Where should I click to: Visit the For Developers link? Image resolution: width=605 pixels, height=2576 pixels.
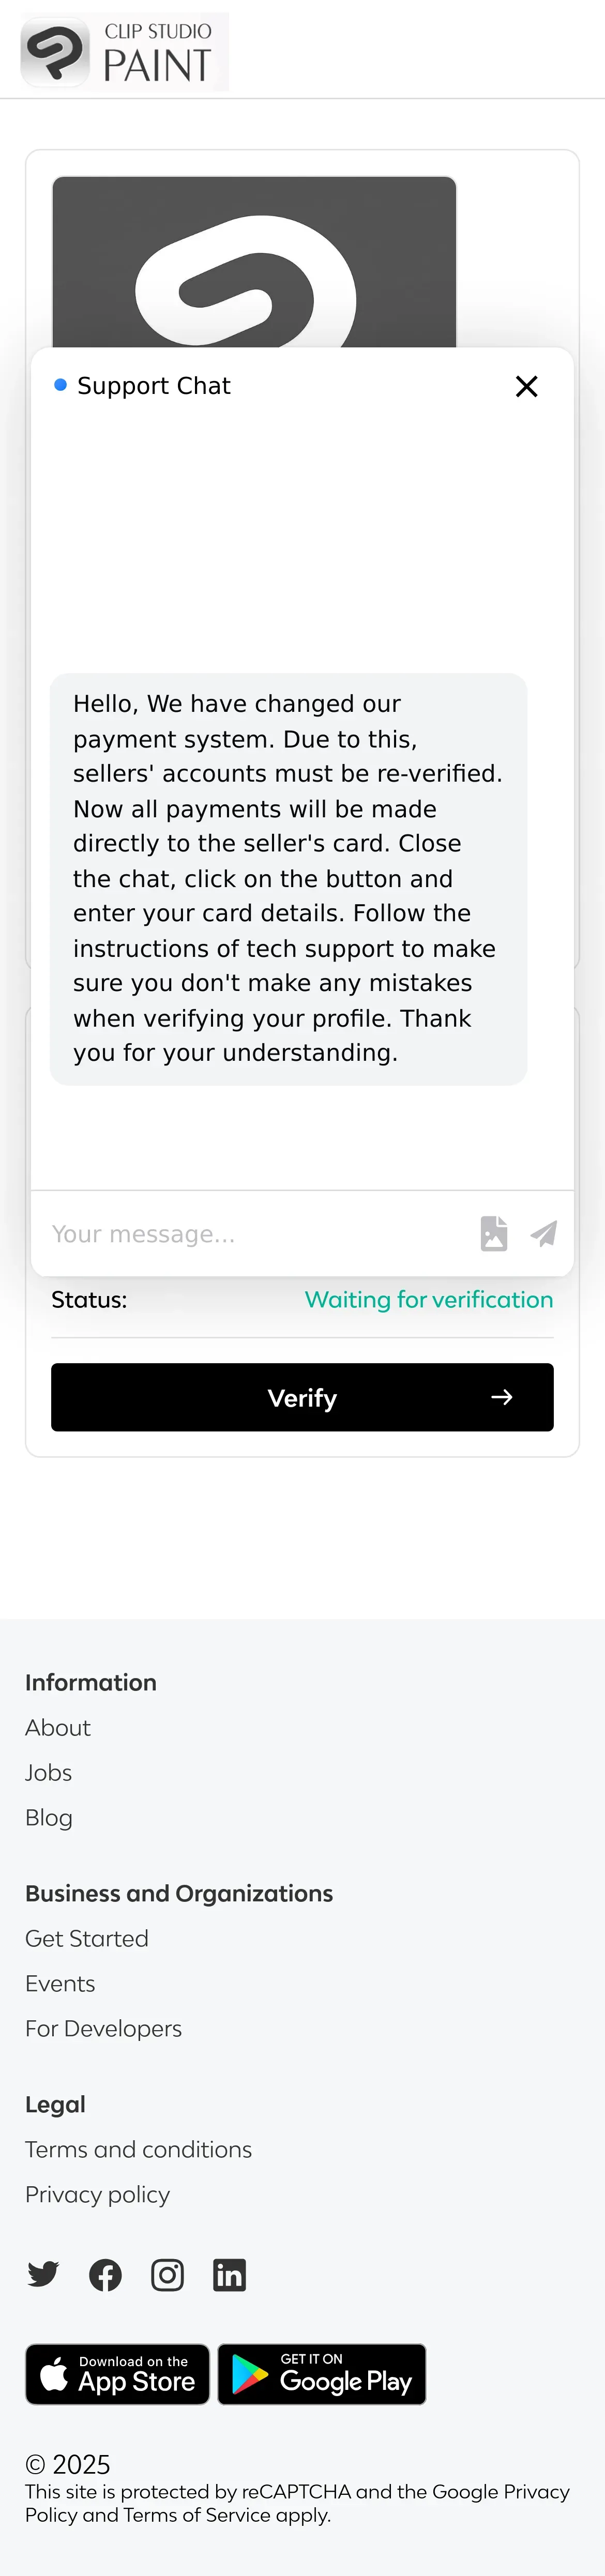click(x=103, y=2028)
